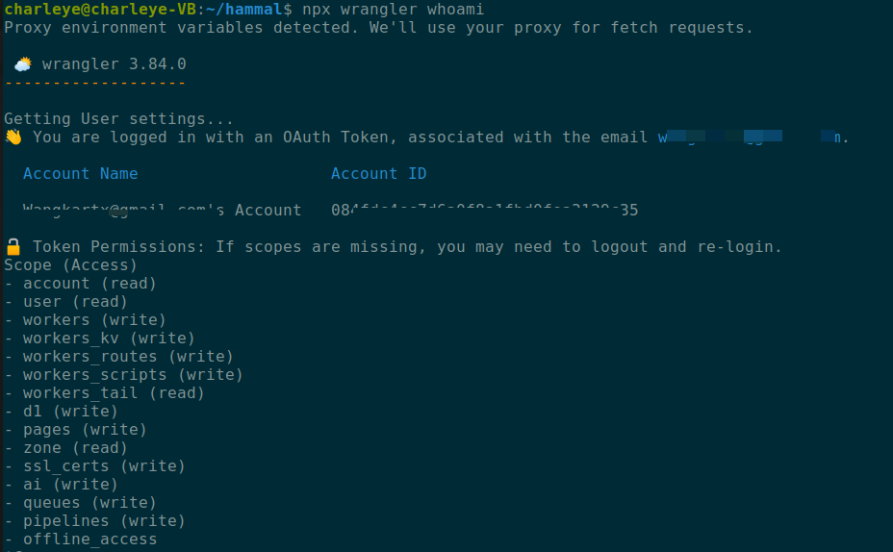Viewport: 893px width, 552px height.
Task: Click the workers_tail (read) scope entry
Action: tap(104, 392)
